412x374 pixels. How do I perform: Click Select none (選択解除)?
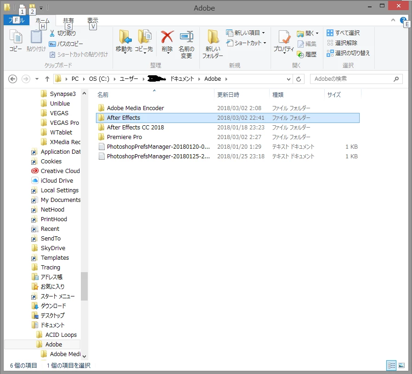click(342, 43)
